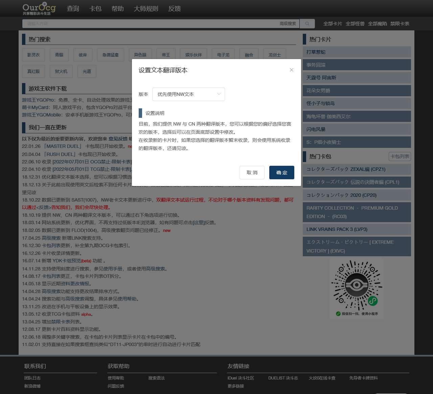Open the 大师规则 menu item
Screen dimensions: 433x394
click(145, 8)
